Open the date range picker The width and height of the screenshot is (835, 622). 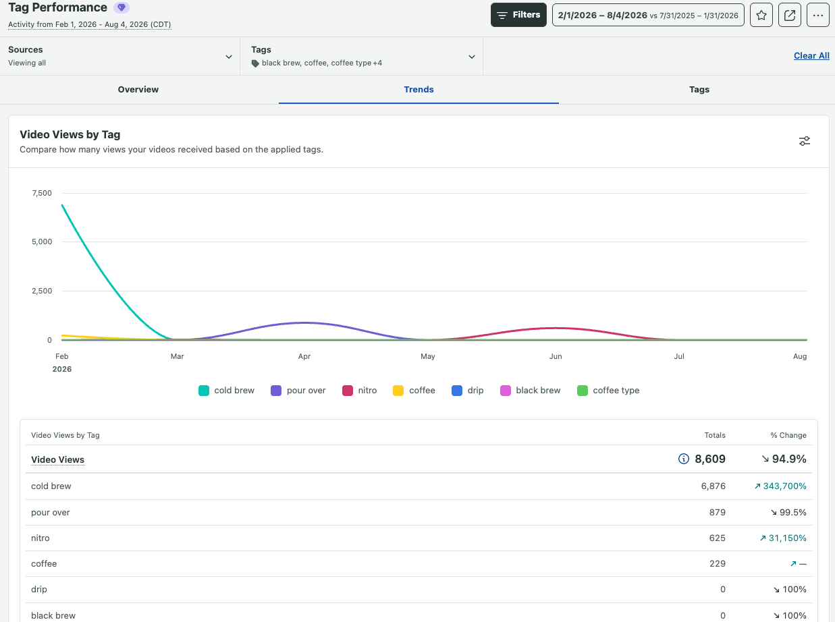(x=648, y=15)
